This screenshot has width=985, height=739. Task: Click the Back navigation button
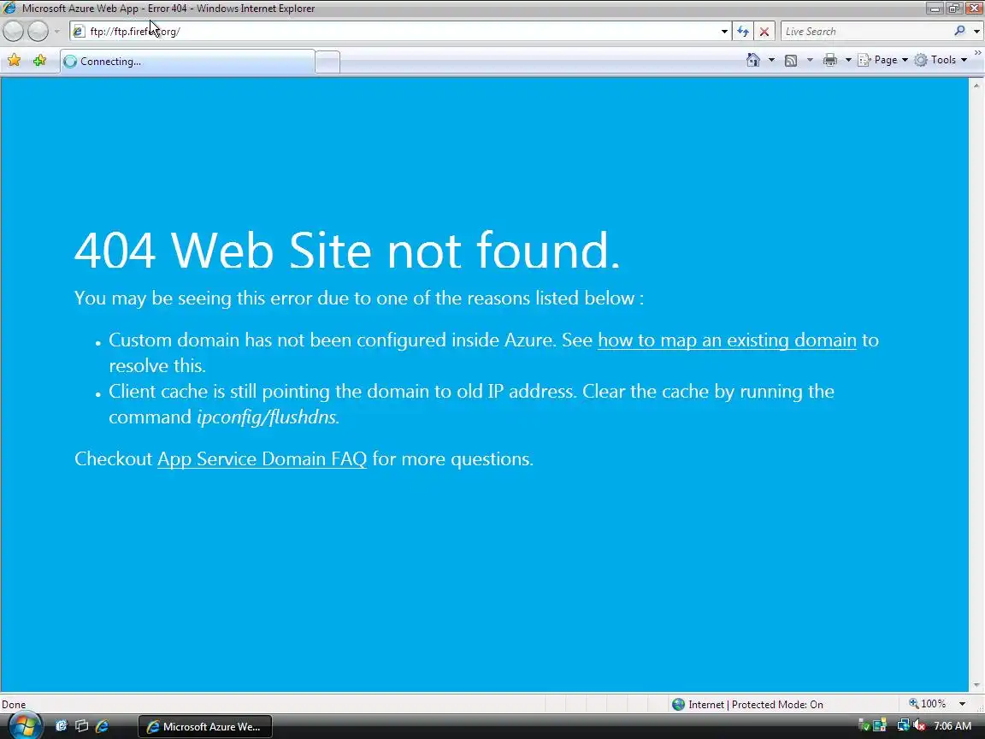tap(13, 31)
